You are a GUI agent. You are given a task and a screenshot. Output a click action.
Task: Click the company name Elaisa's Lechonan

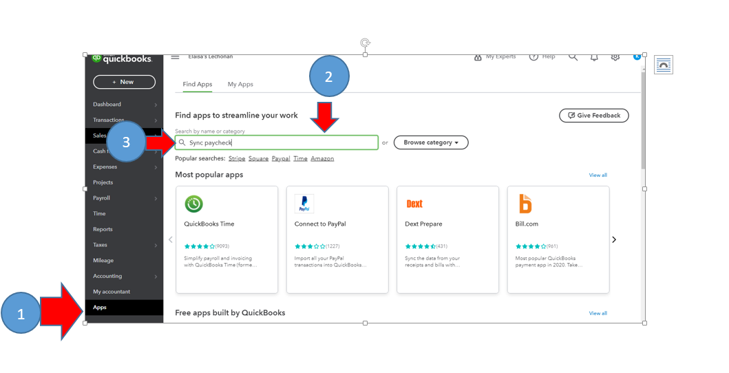(211, 56)
